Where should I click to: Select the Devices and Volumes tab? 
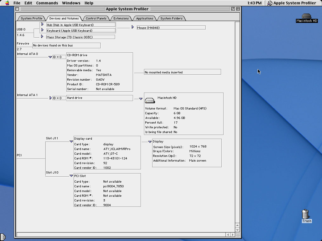(64, 18)
